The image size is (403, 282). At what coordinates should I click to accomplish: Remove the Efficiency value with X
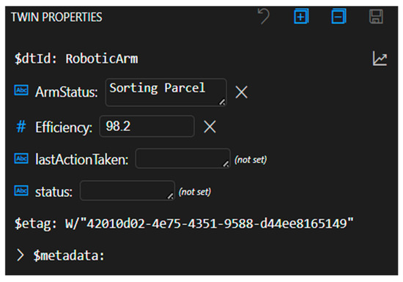[x=210, y=127]
